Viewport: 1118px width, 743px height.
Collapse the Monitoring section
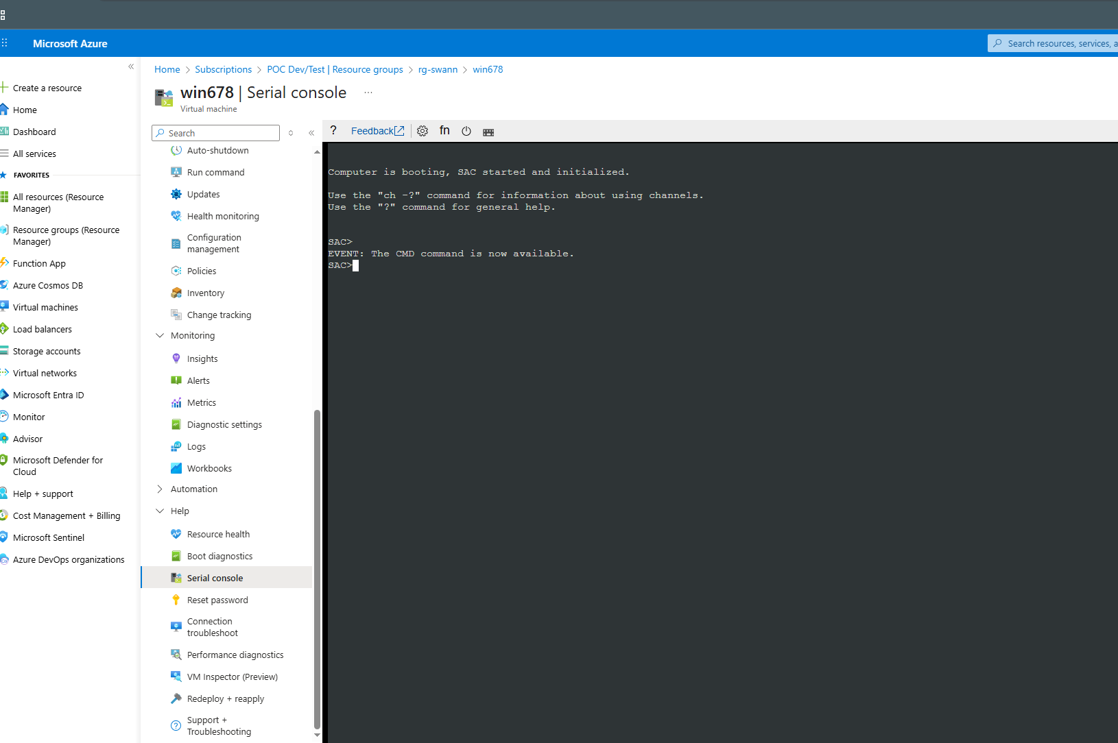click(x=159, y=335)
